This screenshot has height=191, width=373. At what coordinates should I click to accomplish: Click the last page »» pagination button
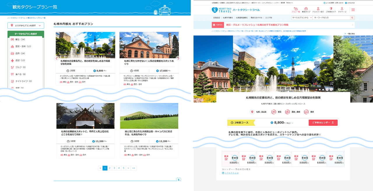point(134,168)
